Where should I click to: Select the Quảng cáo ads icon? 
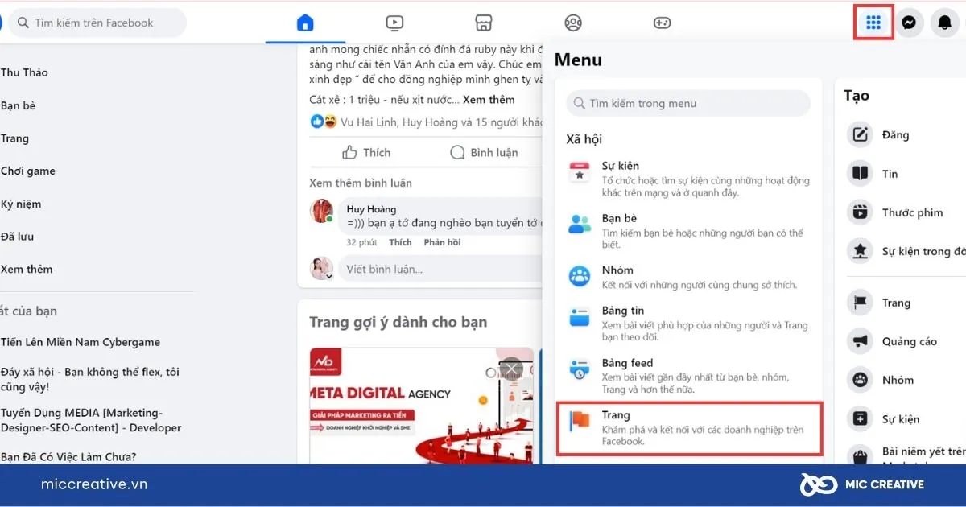(859, 341)
